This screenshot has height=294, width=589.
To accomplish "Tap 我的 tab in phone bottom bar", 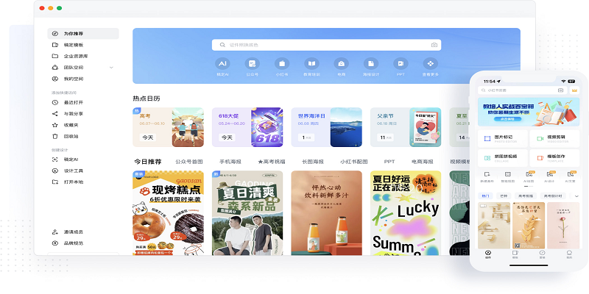I will 569,255.
